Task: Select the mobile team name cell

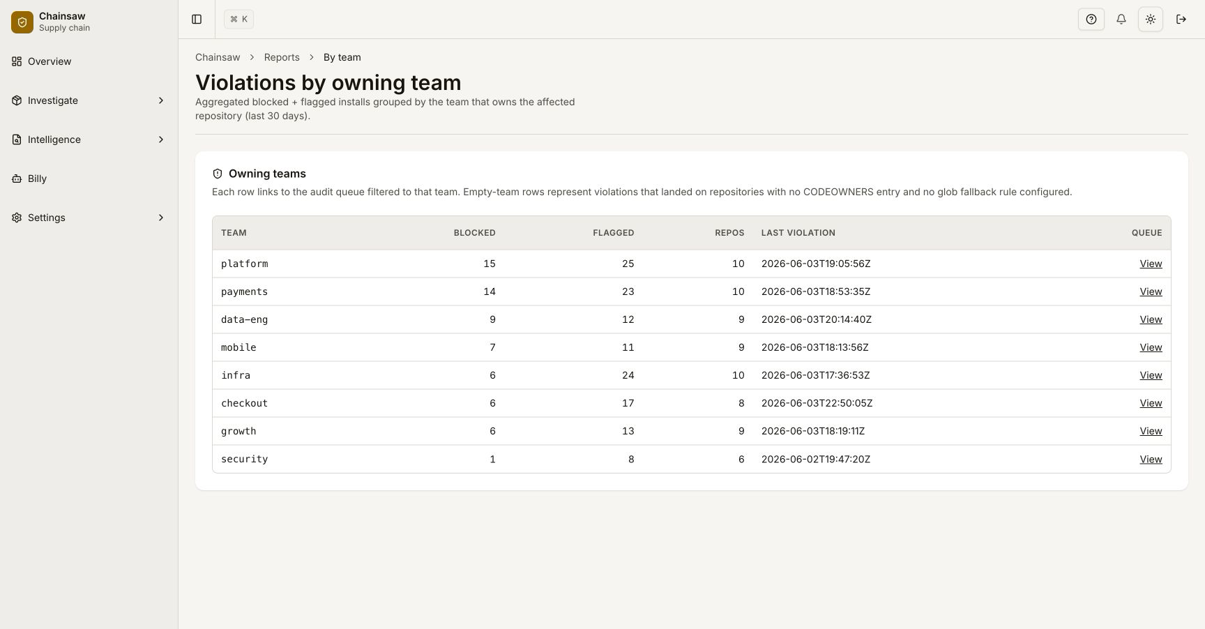Action: click(x=238, y=347)
